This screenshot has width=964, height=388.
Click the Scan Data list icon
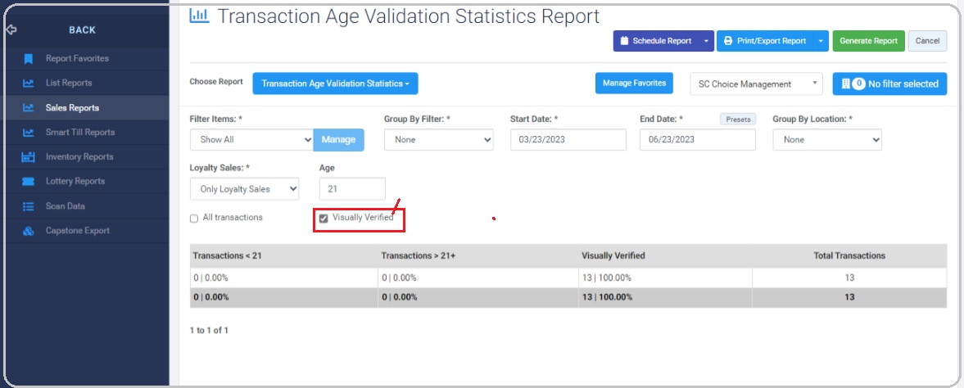28,206
